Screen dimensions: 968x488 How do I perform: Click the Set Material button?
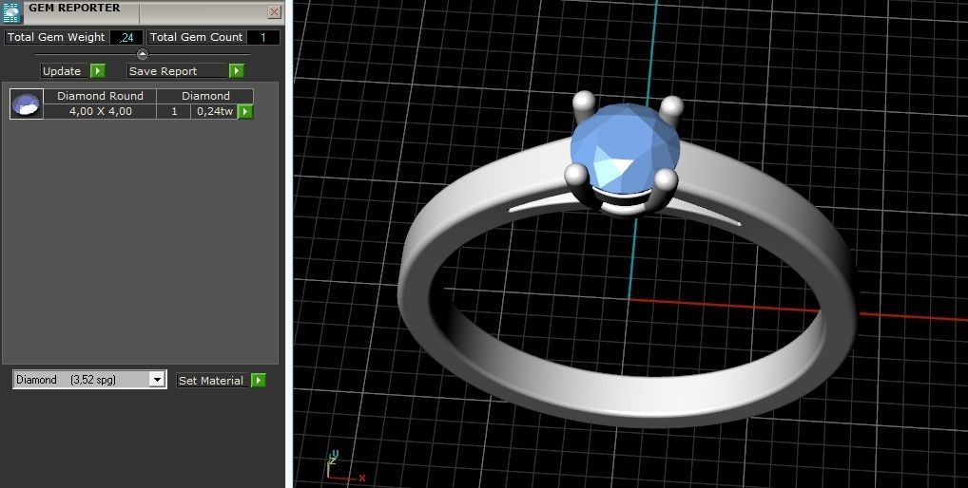point(214,380)
